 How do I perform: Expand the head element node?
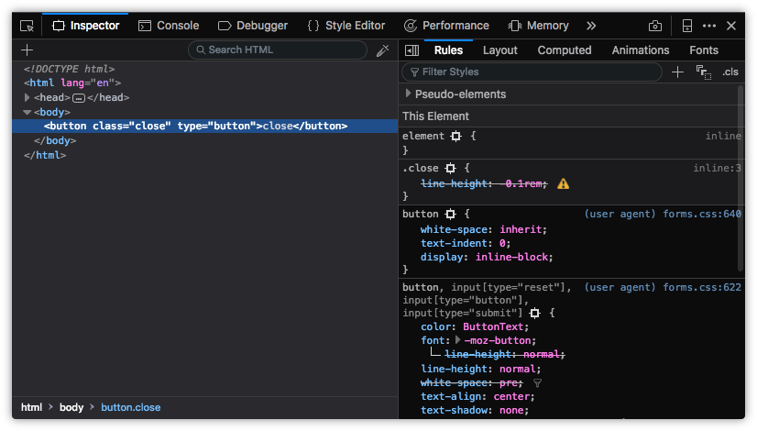pyautogui.click(x=28, y=97)
